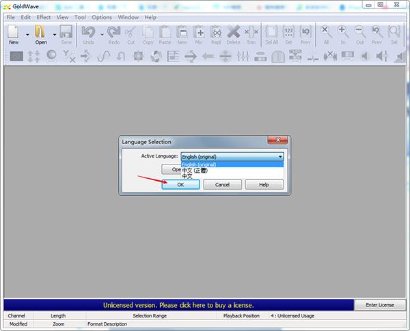The image size is (410, 331).
Task: Click the curved reverse arrow effect icon
Action: click(121, 56)
